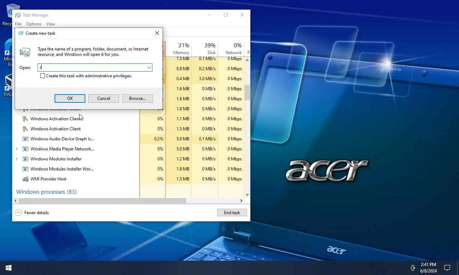This screenshot has height=275, width=459.
Task: Open the File menu in Task Manager
Action: pyautogui.click(x=18, y=24)
